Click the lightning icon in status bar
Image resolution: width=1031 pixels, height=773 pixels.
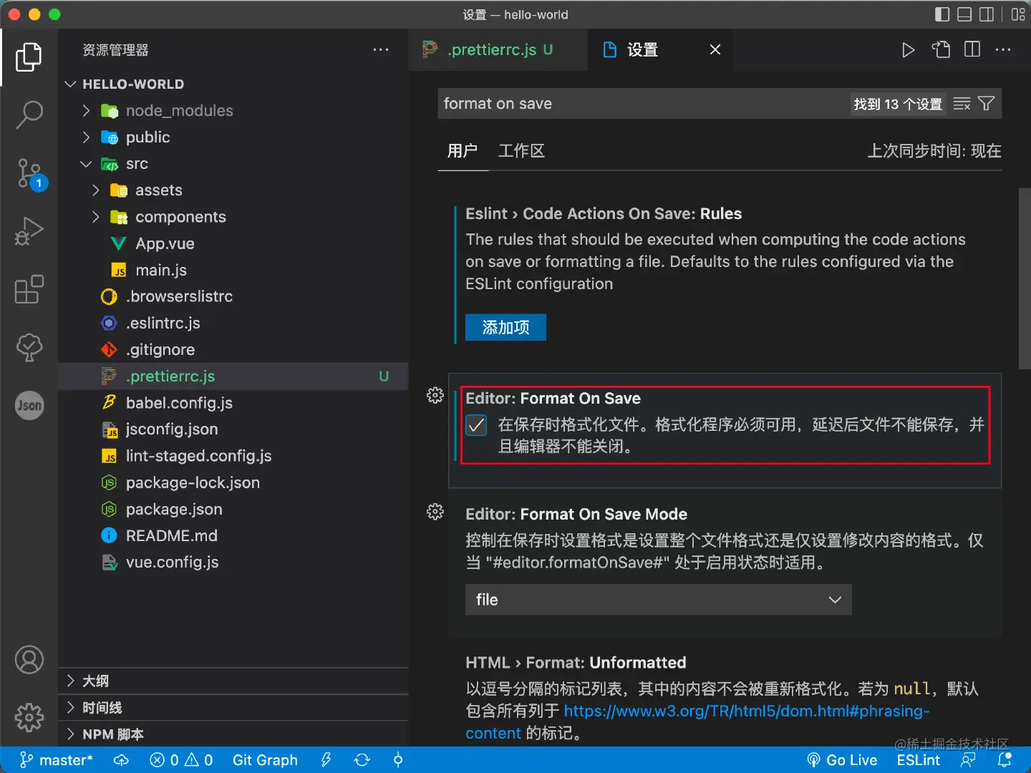pos(326,760)
